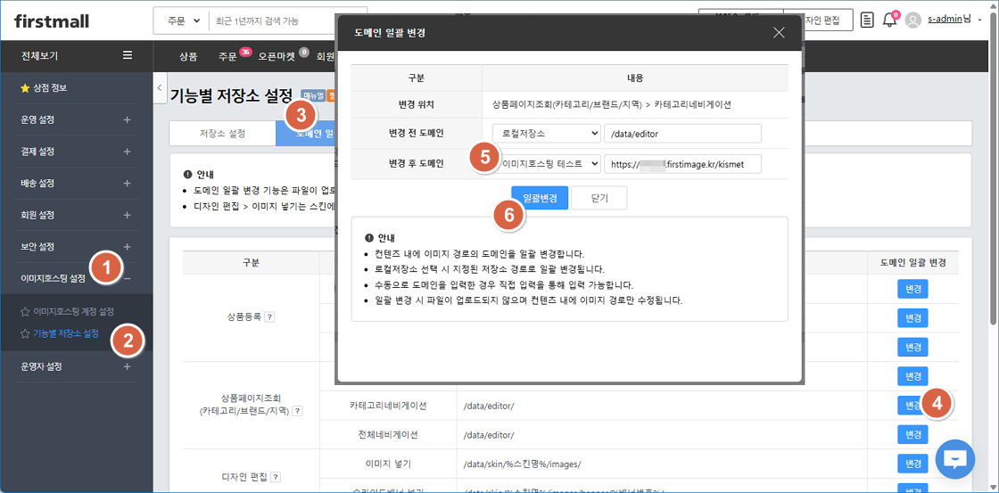Open 기능별 저장소 설정 submenu item

pos(66,333)
